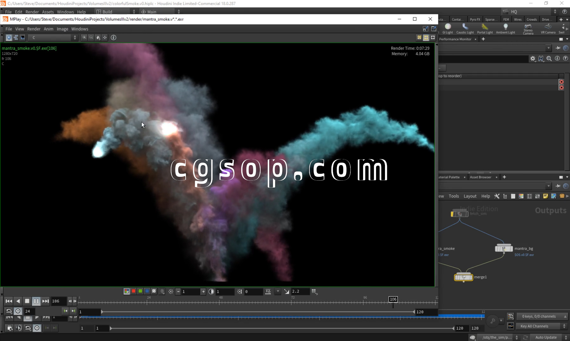Open the Layout menu in network editor

point(470,196)
